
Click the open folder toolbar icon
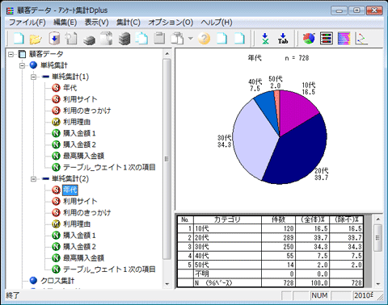click(36, 39)
